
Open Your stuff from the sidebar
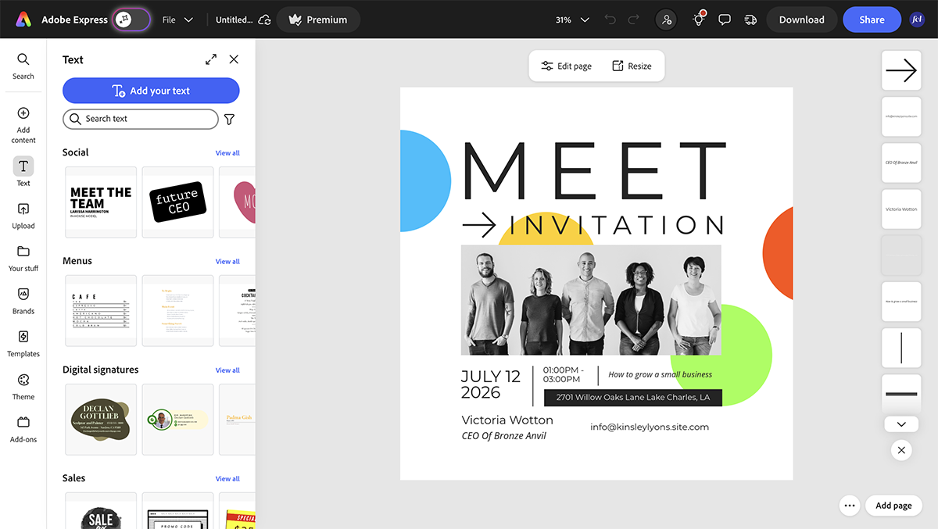pyautogui.click(x=23, y=258)
